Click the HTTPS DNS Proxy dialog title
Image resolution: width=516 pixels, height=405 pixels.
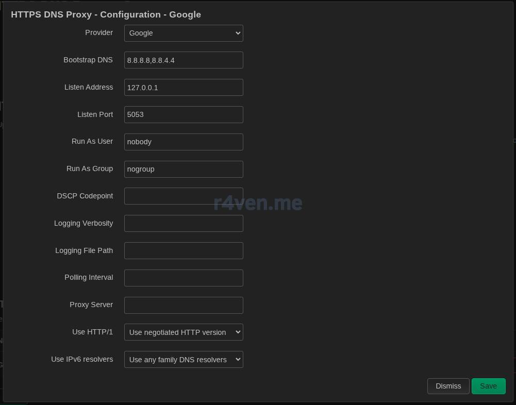coord(106,14)
